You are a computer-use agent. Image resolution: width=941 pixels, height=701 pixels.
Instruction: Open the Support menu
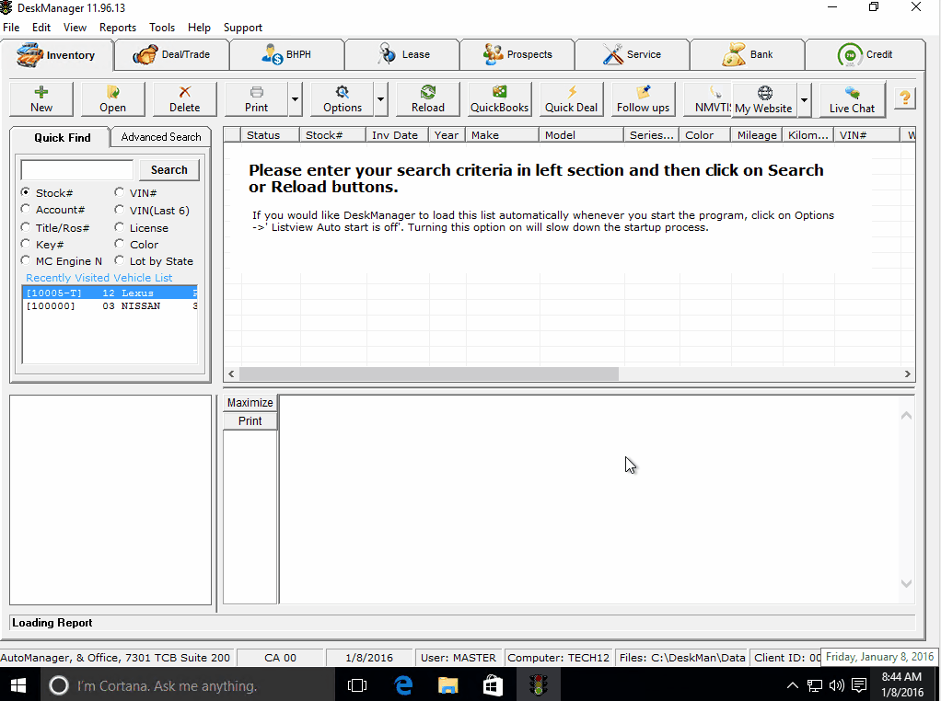click(243, 28)
